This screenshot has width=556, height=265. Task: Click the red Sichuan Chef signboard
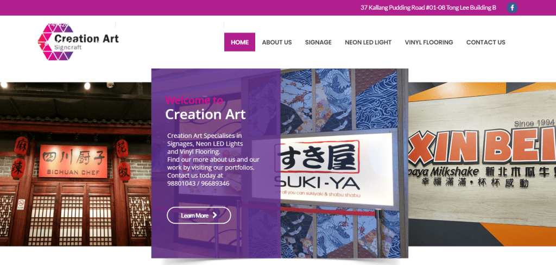click(73, 161)
